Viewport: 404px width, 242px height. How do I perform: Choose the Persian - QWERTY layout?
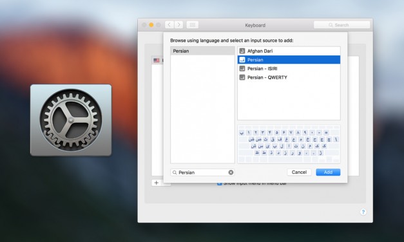pyautogui.click(x=289, y=77)
